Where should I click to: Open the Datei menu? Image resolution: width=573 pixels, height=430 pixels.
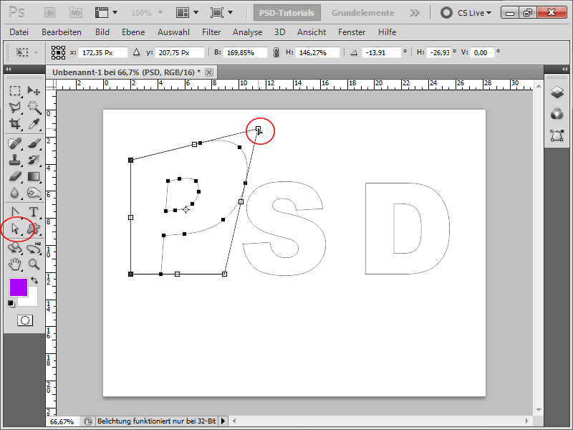pos(19,32)
